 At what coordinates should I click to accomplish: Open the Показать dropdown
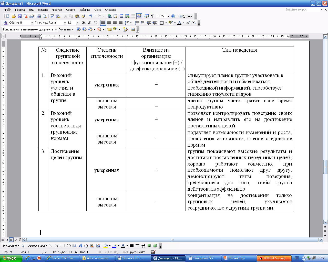(66, 29)
